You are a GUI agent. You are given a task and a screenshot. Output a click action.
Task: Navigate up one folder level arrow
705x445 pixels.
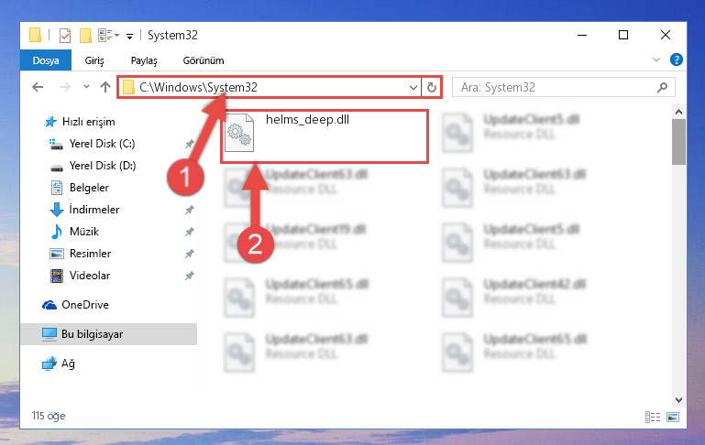click(x=105, y=87)
